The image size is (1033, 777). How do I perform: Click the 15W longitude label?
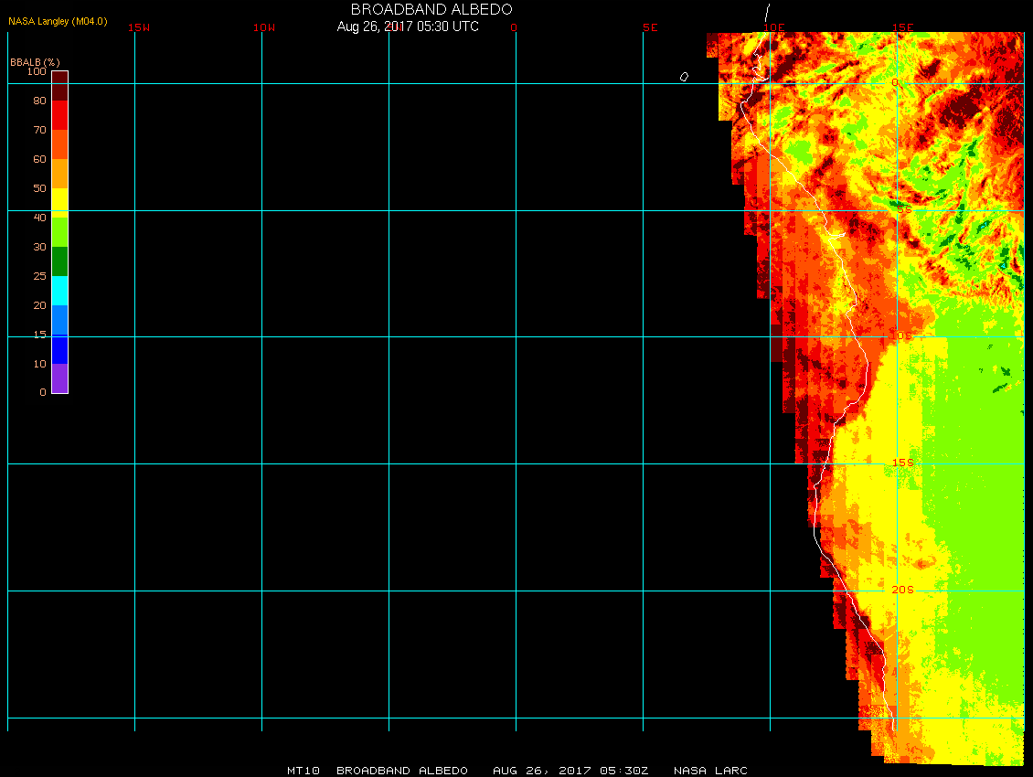[x=139, y=27]
